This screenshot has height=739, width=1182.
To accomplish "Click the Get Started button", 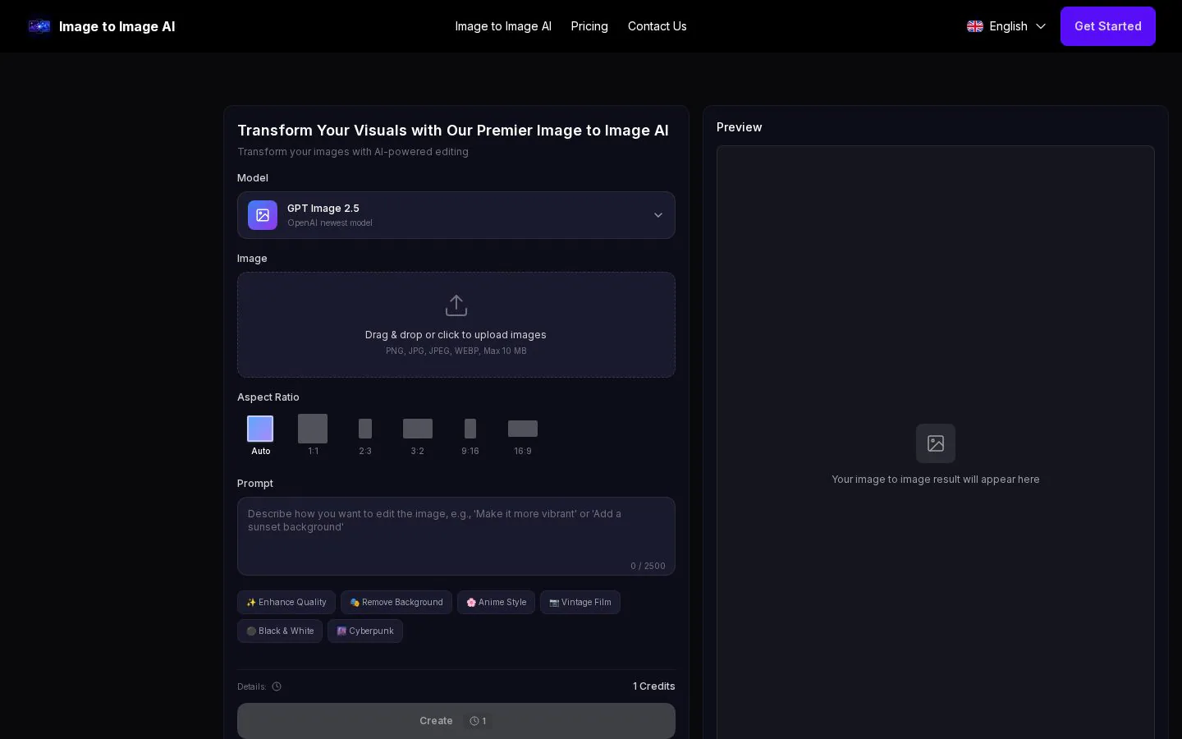I will [1108, 26].
